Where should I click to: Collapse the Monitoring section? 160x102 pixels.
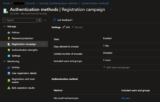tap(4, 61)
